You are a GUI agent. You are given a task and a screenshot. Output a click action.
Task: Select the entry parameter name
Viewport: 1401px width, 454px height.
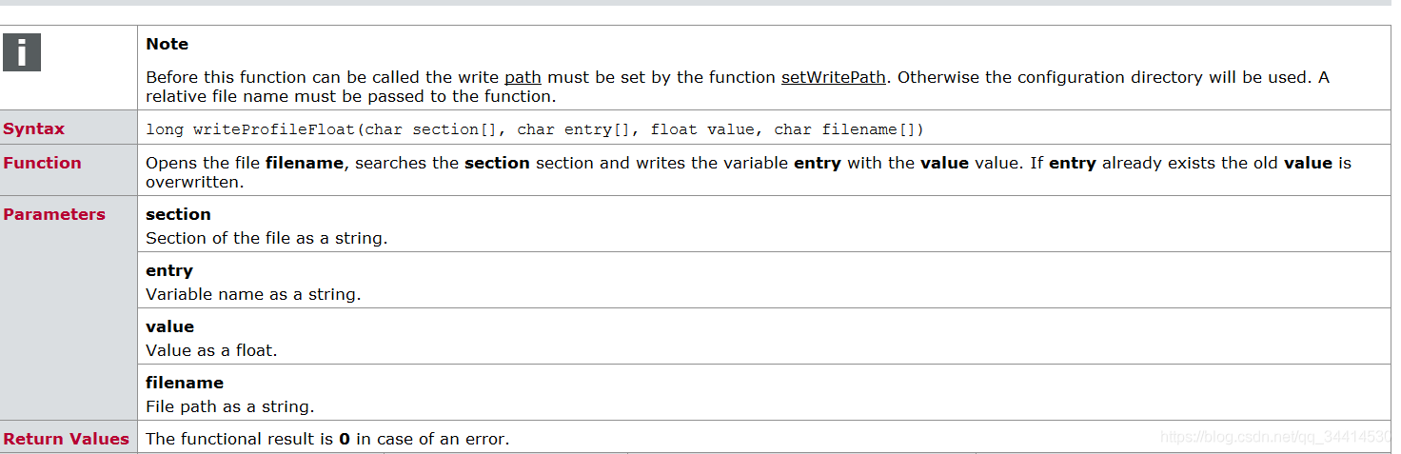click(169, 270)
